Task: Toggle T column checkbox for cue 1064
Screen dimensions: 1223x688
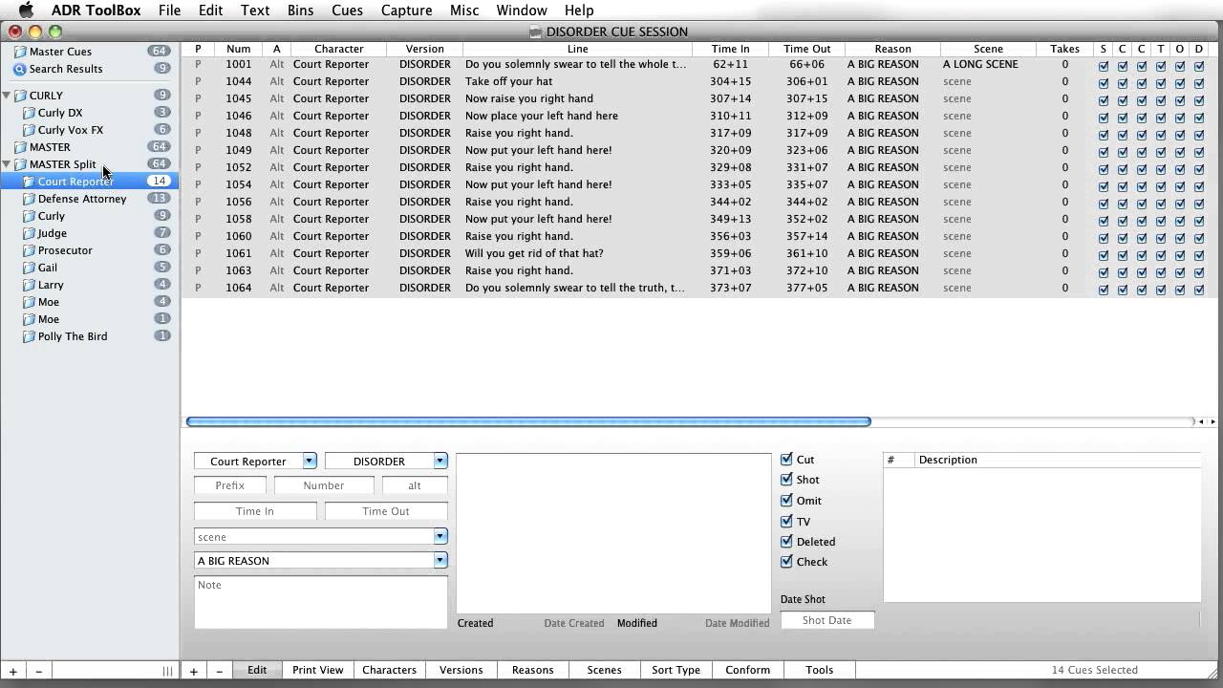Action: click(x=1161, y=289)
